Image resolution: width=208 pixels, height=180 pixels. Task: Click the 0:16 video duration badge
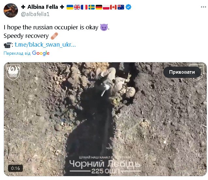point(15,168)
